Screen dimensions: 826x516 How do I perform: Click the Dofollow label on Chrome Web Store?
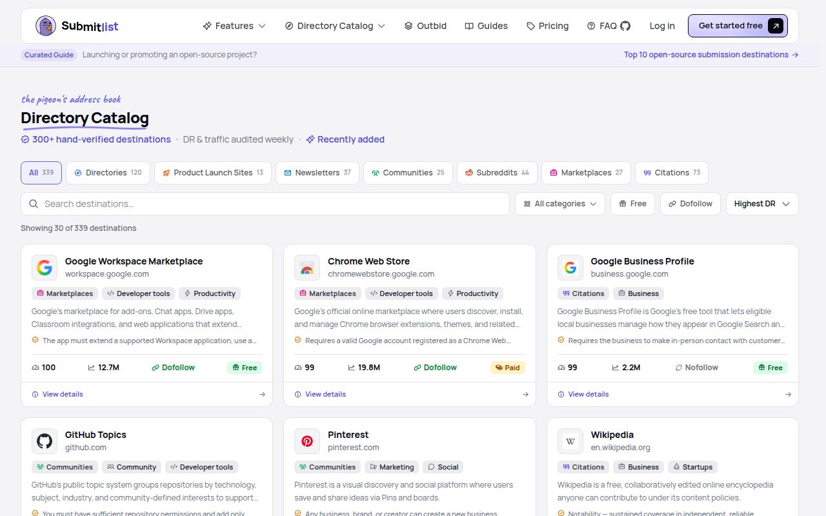pos(436,368)
